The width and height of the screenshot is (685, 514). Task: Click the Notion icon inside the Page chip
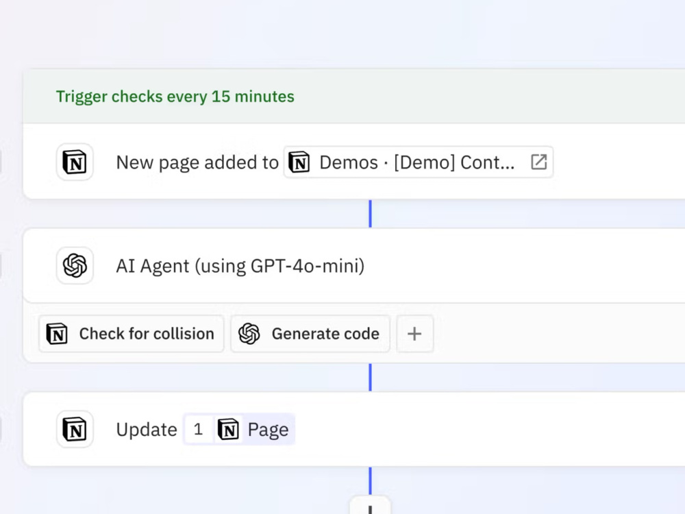click(x=229, y=429)
